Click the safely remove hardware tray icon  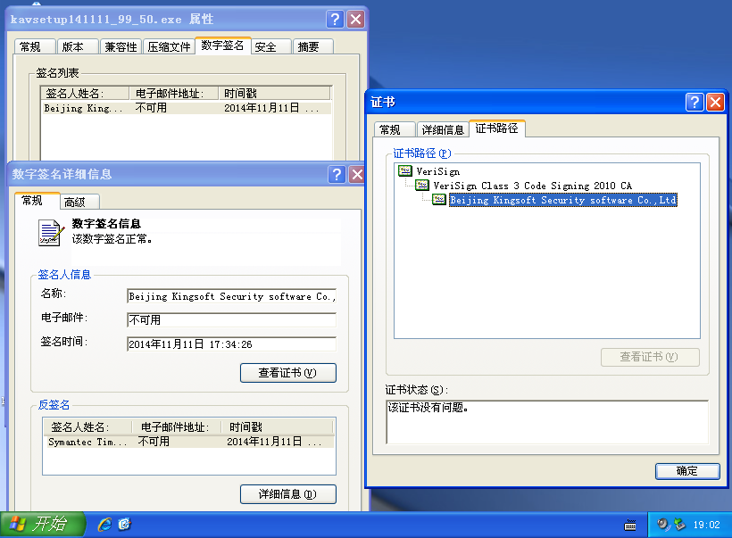(x=679, y=525)
